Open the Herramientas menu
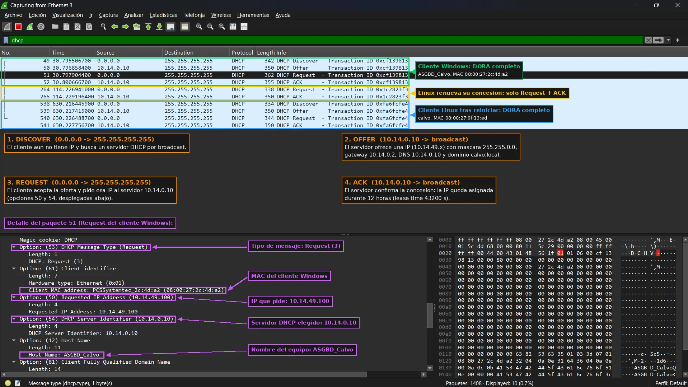 pos(253,15)
